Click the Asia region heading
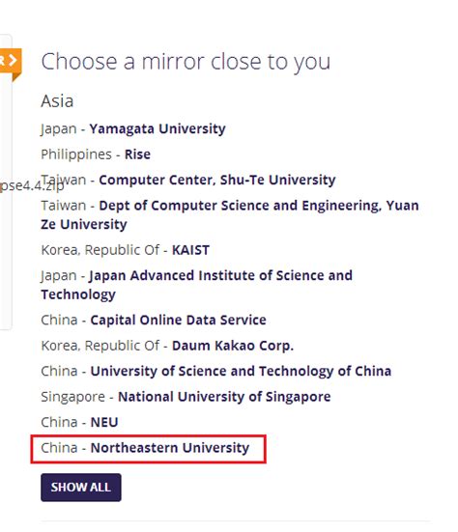Image resolution: width=458 pixels, height=532 pixels. (x=57, y=101)
